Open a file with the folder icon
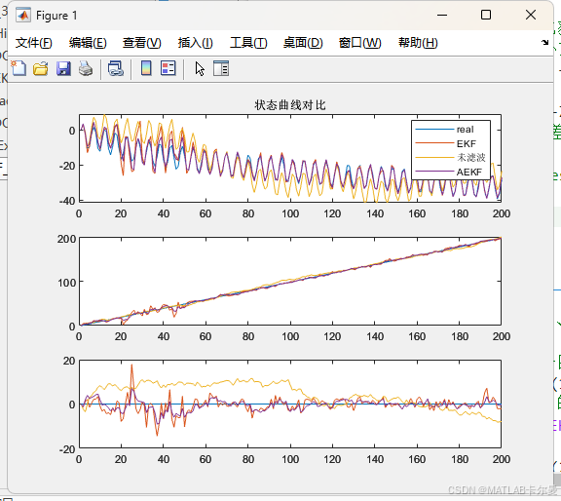 tap(41, 68)
